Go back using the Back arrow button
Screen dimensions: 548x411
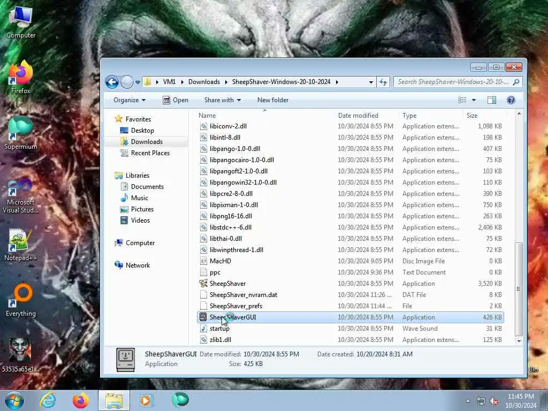click(x=112, y=82)
